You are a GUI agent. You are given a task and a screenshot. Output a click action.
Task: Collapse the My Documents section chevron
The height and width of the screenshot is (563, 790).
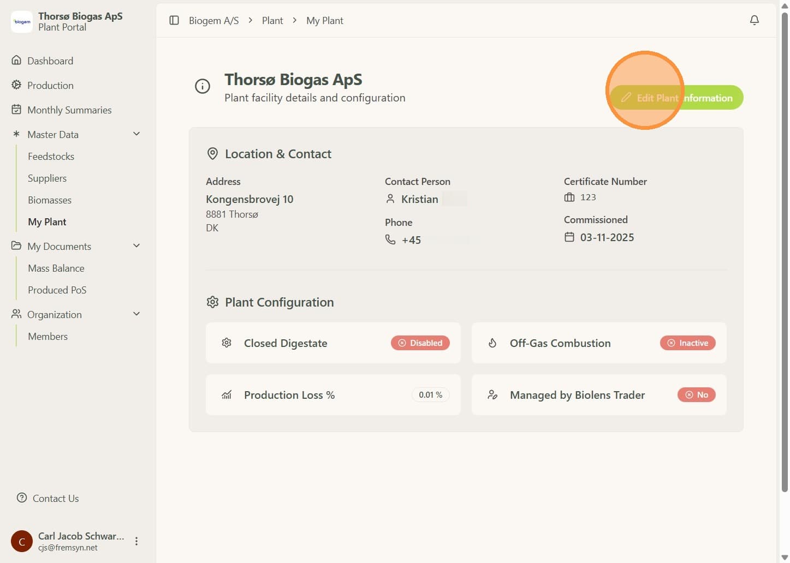[136, 245]
